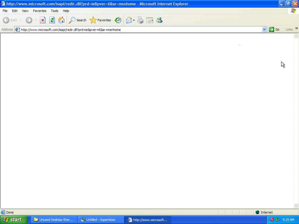The height and width of the screenshot is (224, 299).
Task: Close the Internet Explorer window
Action: tap(295, 4)
